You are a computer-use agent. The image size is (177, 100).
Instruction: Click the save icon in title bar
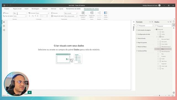pos(4,6)
